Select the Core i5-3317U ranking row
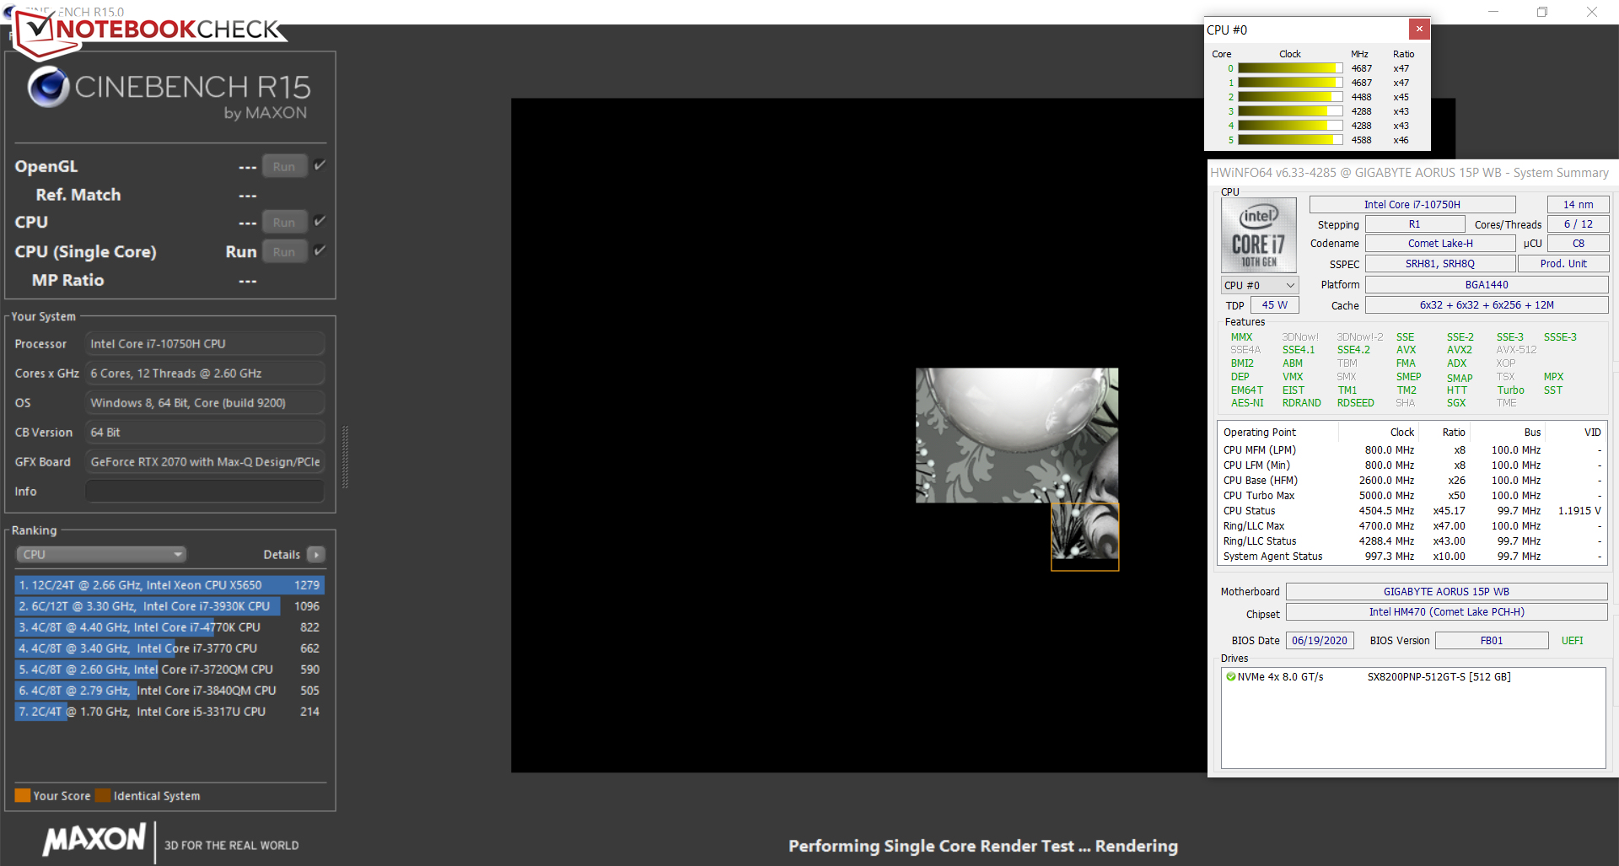 coord(169,711)
